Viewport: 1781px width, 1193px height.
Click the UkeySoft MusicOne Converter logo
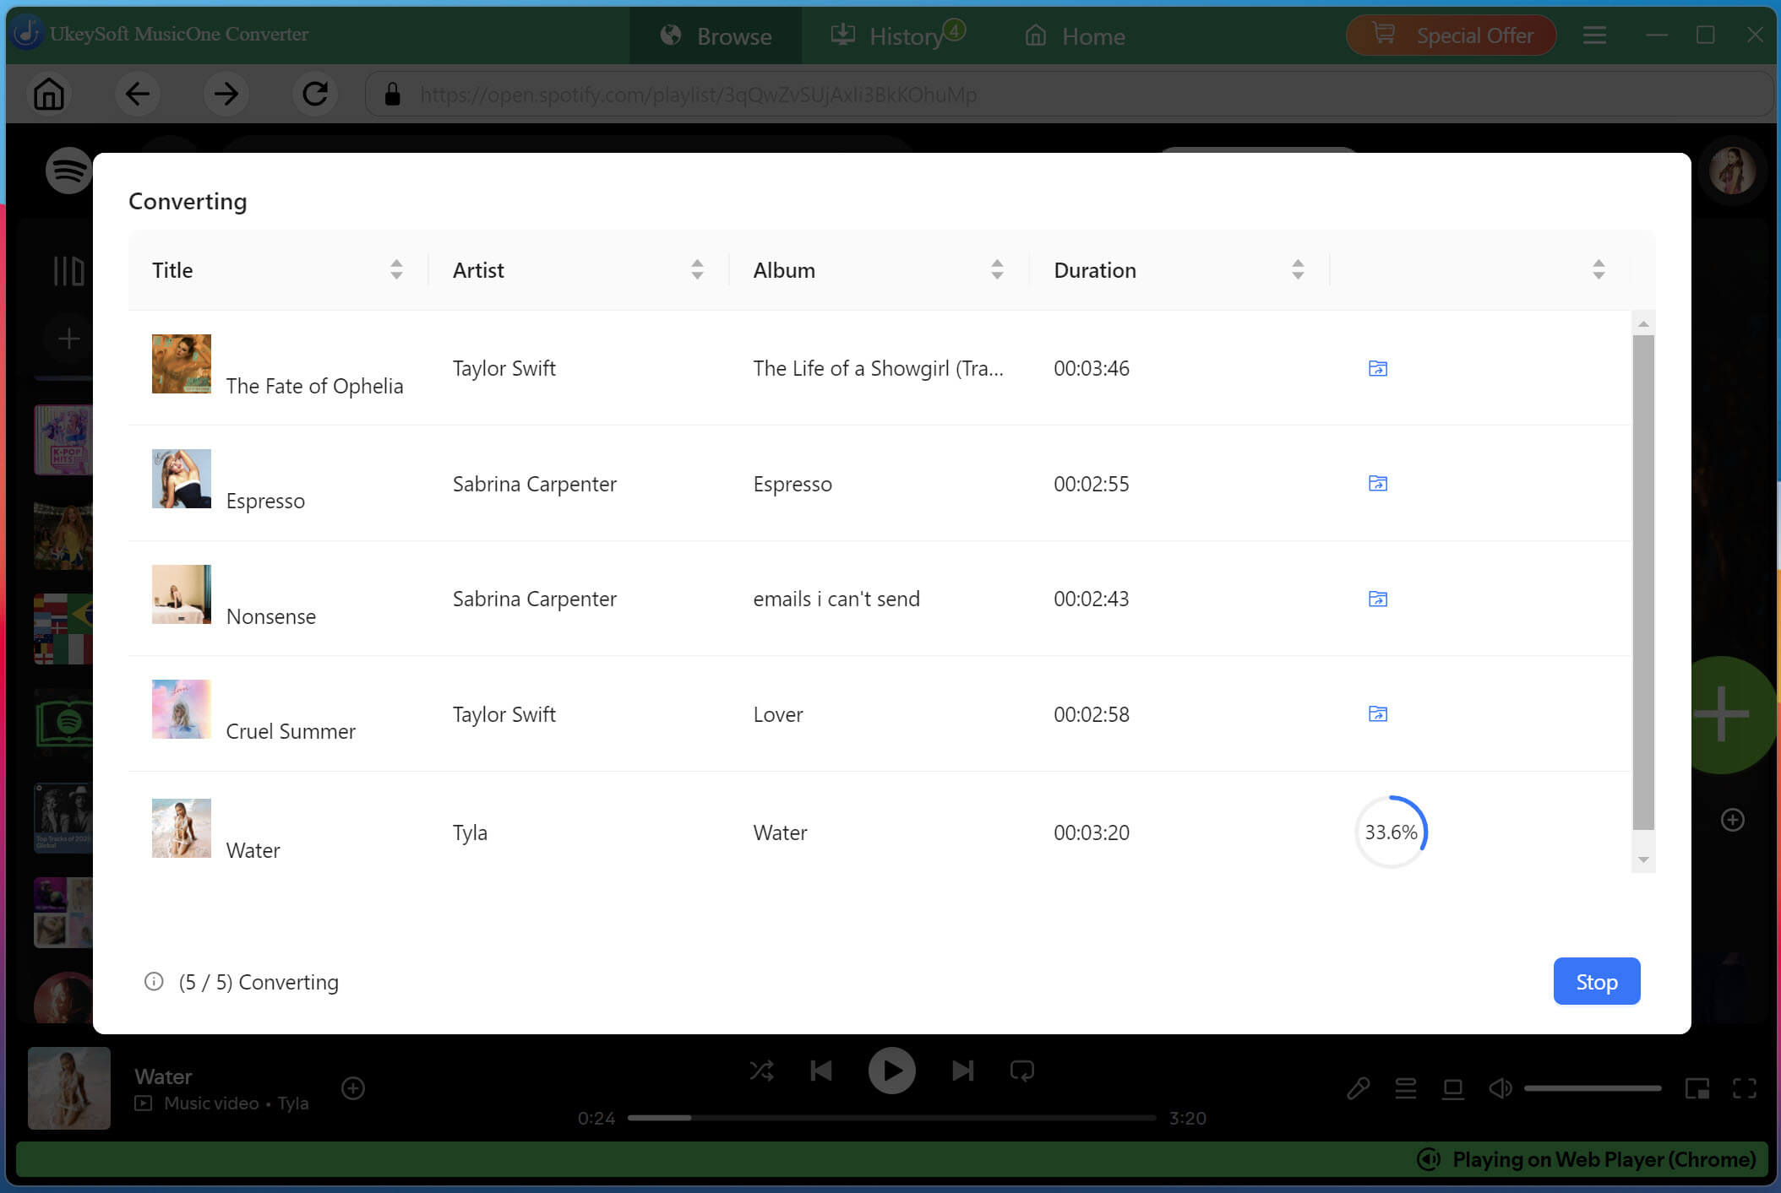tap(28, 34)
